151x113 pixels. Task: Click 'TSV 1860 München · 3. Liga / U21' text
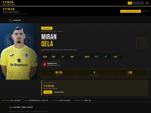(x=38, y=100)
